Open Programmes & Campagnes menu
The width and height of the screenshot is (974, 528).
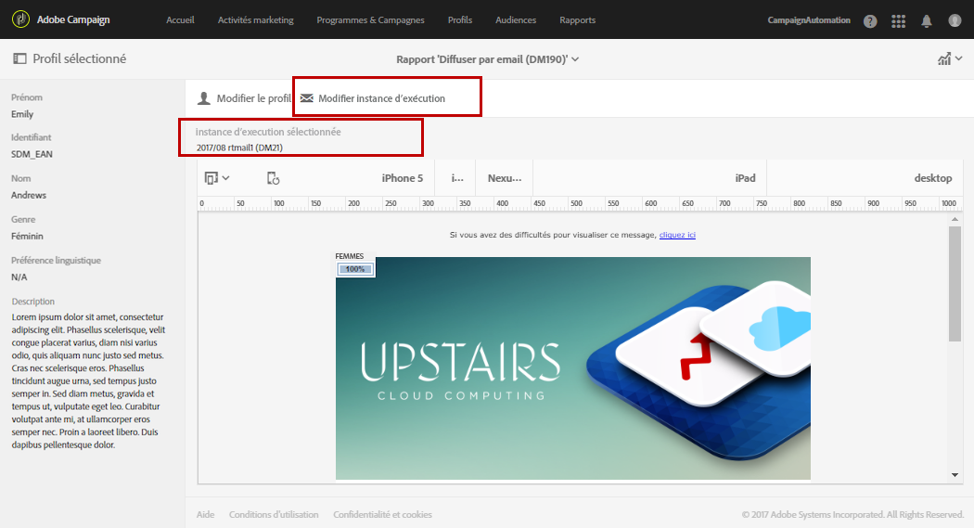pyautogui.click(x=370, y=19)
